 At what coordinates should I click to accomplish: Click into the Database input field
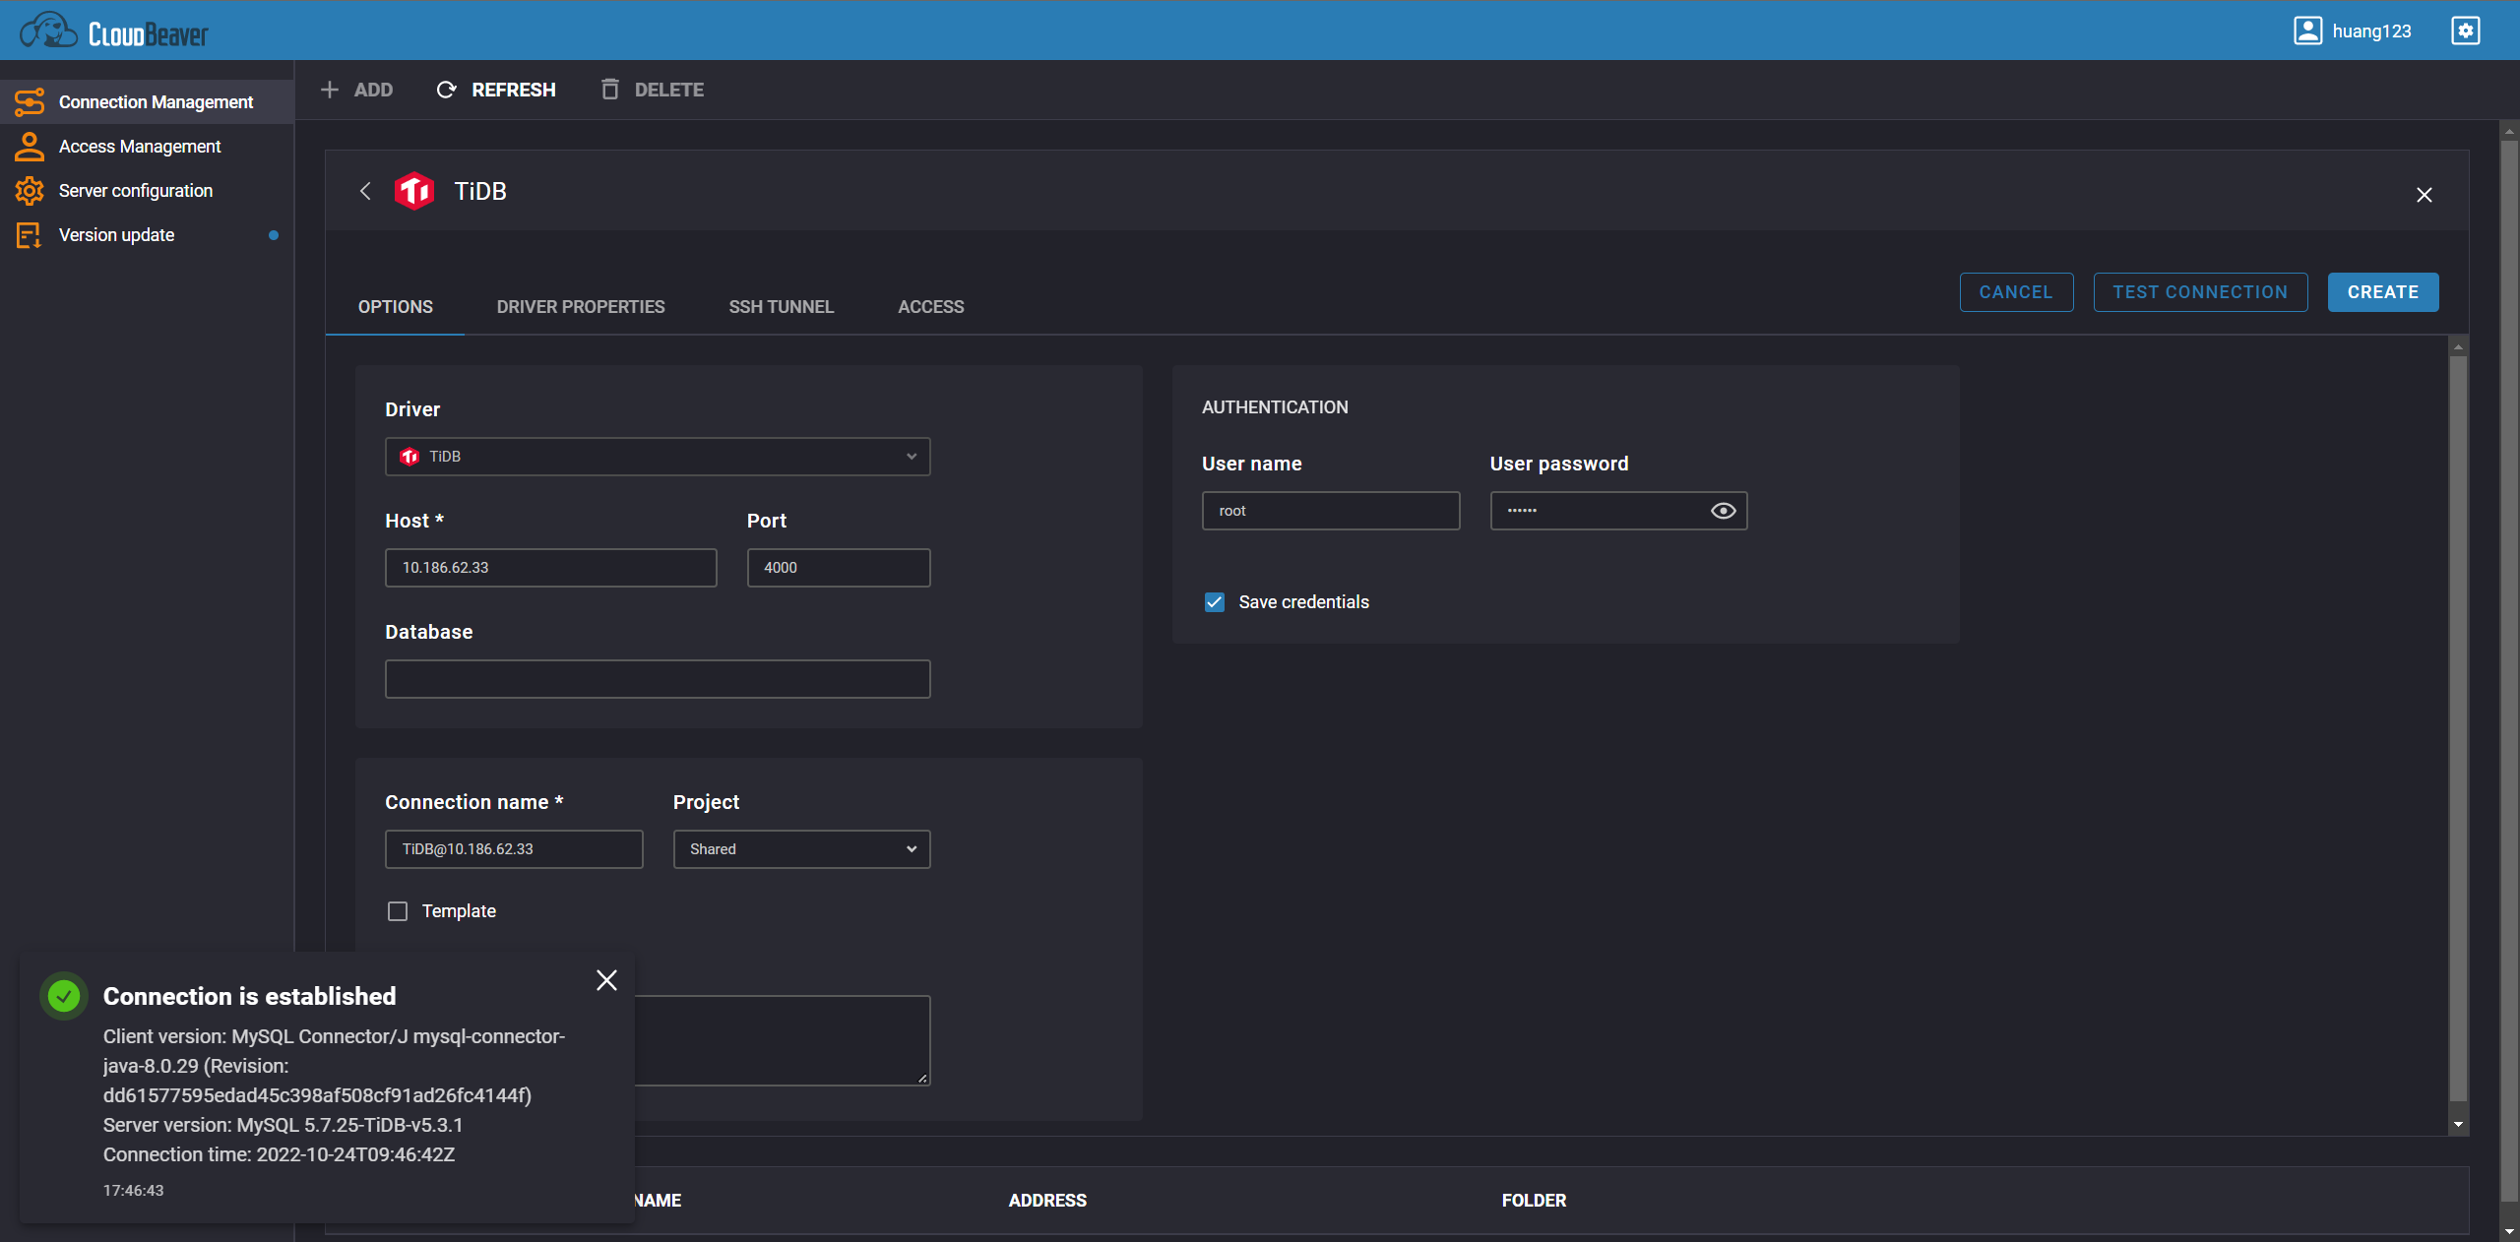click(x=658, y=679)
